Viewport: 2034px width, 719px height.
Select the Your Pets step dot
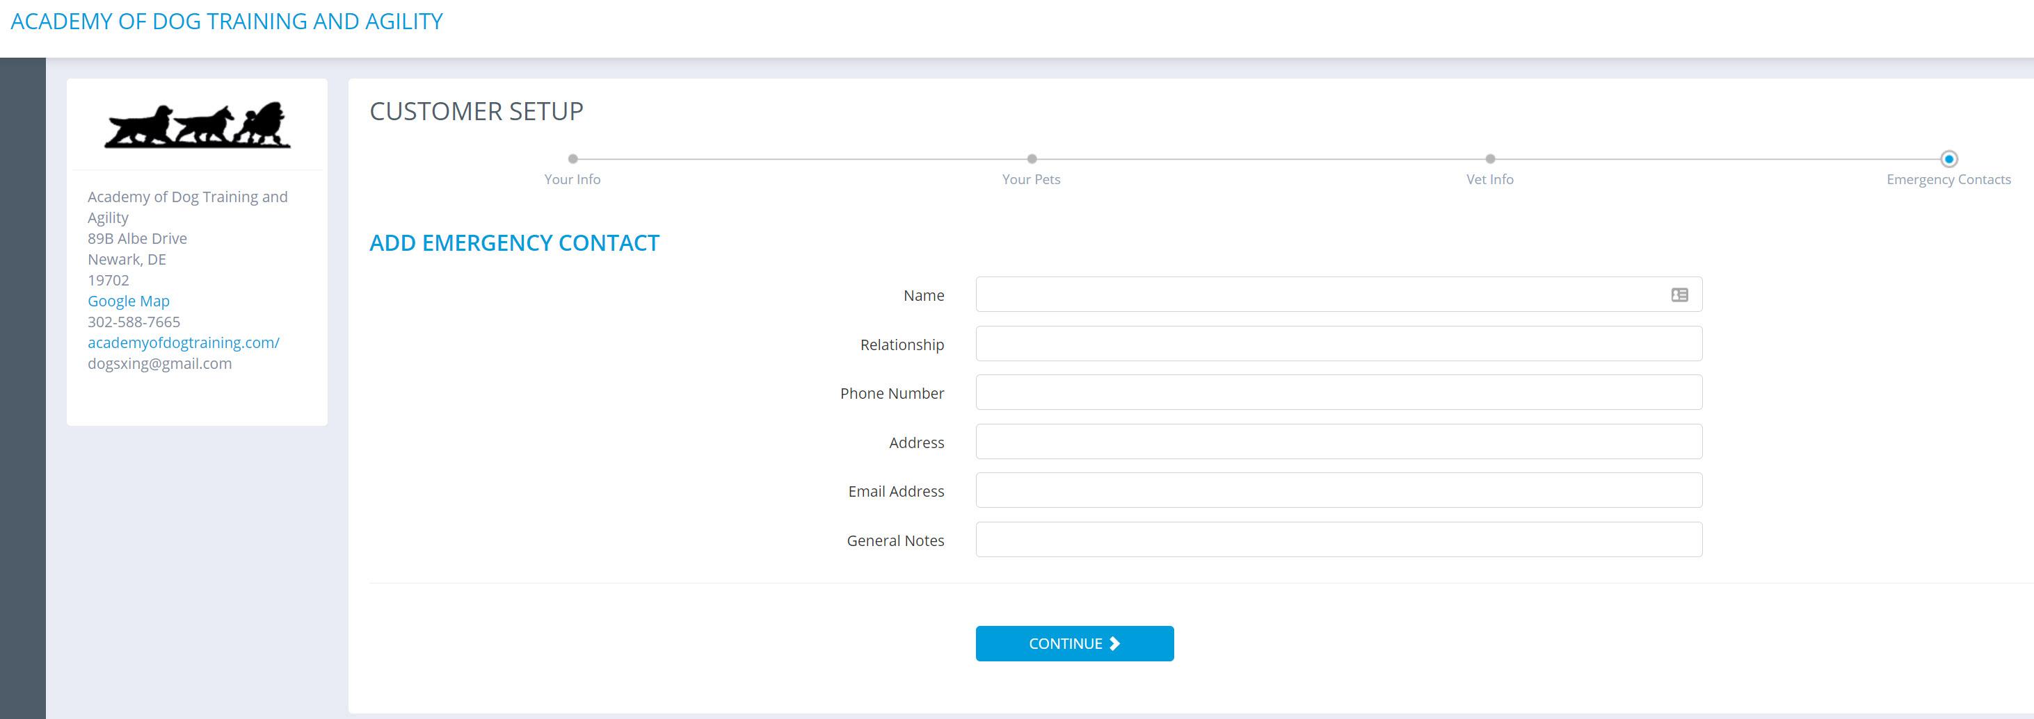[x=1031, y=159]
